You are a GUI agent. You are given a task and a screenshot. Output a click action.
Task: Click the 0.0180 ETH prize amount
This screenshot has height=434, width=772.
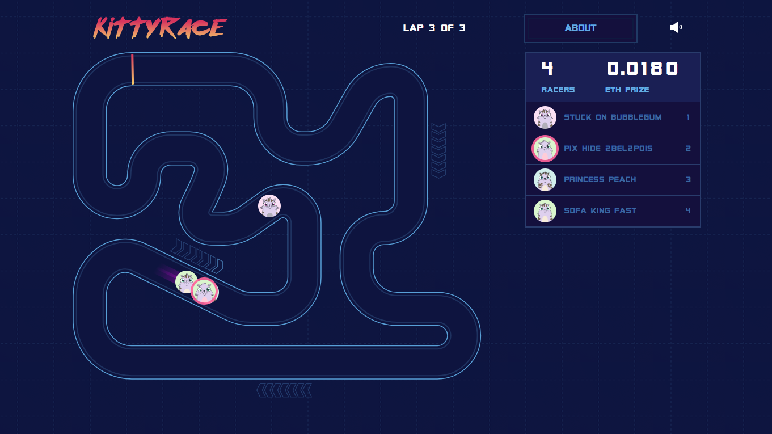point(642,69)
